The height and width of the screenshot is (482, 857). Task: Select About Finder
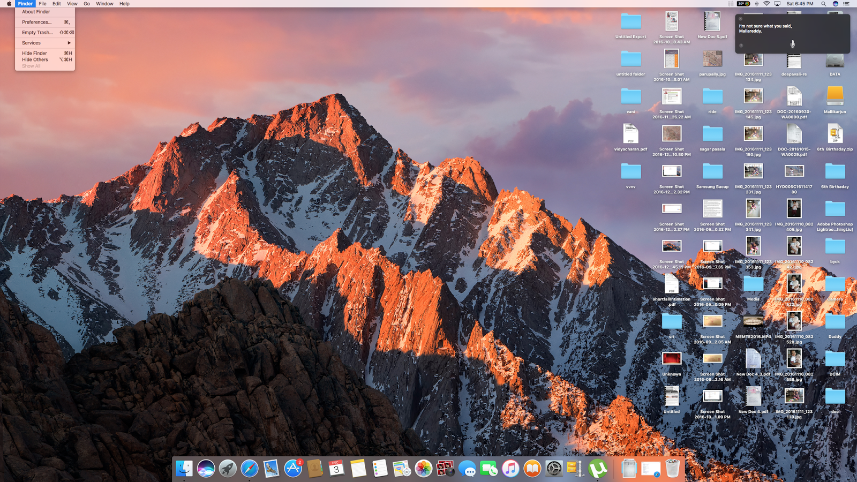(35, 11)
